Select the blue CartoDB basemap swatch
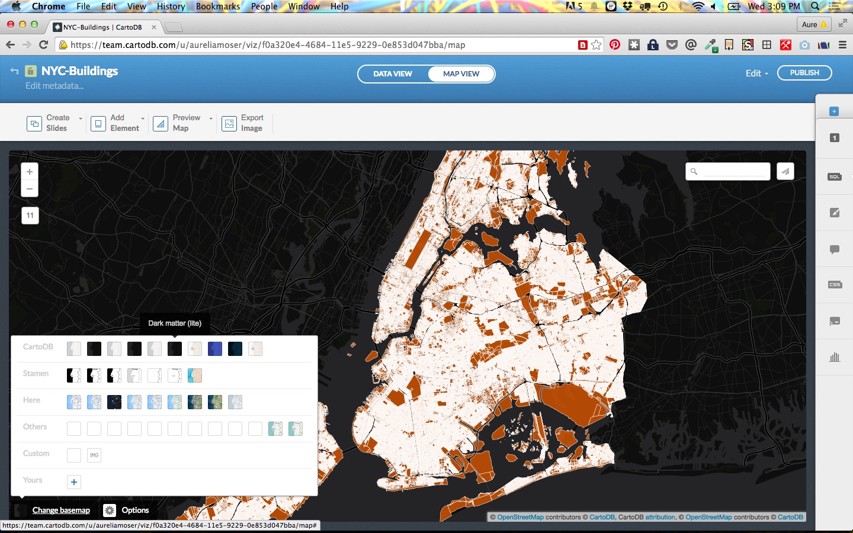The width and height of the screenshot is (853, 533). click(x=215, y=349)
